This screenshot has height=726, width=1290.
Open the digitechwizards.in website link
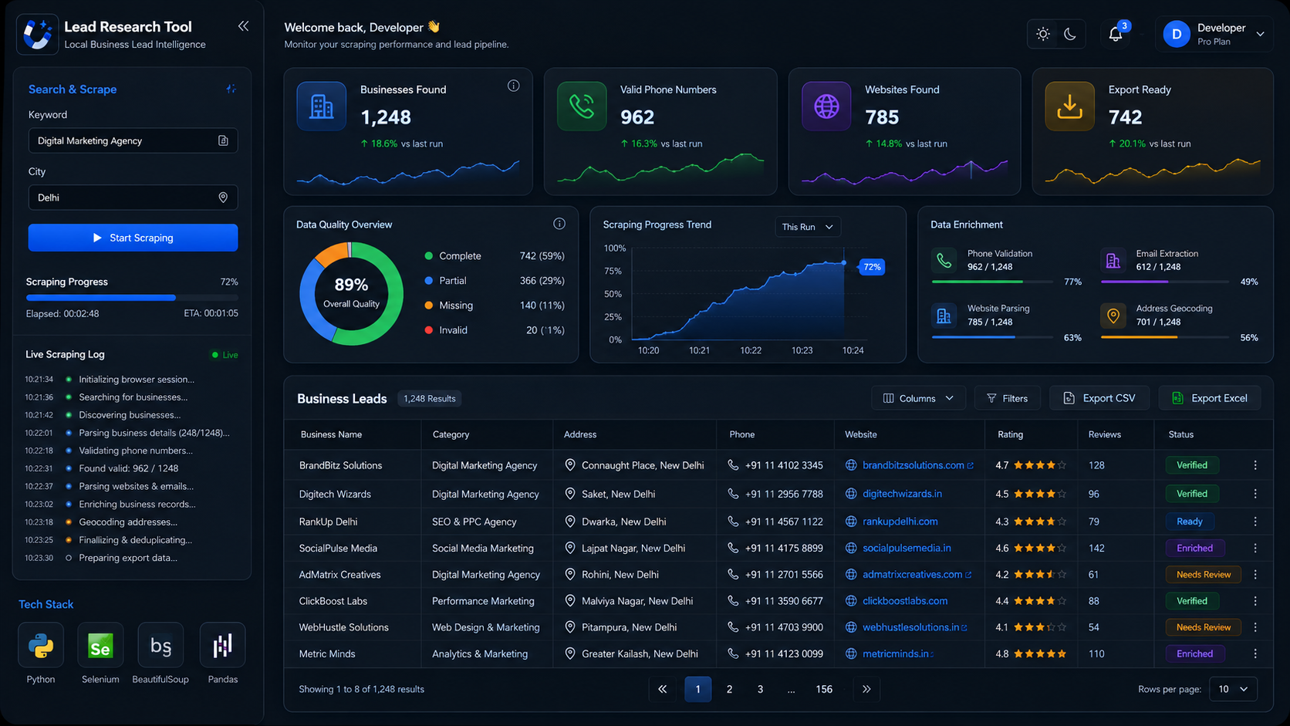902,494
